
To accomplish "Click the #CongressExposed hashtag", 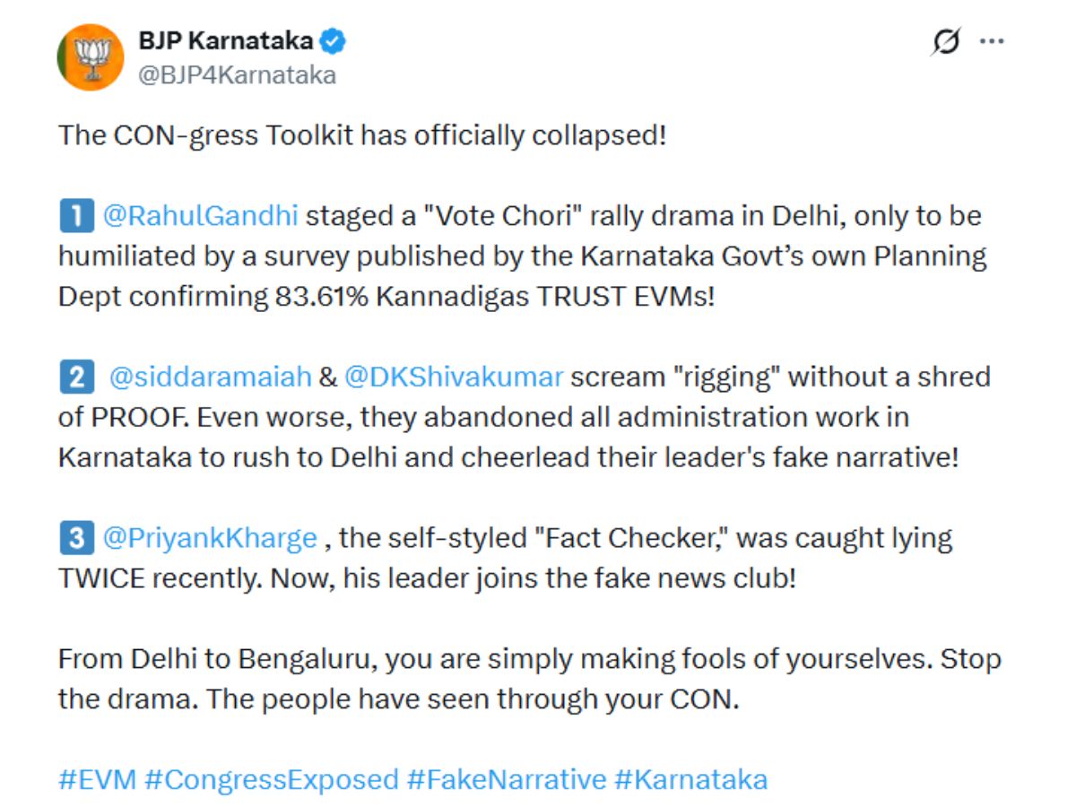I will (271, 779).
